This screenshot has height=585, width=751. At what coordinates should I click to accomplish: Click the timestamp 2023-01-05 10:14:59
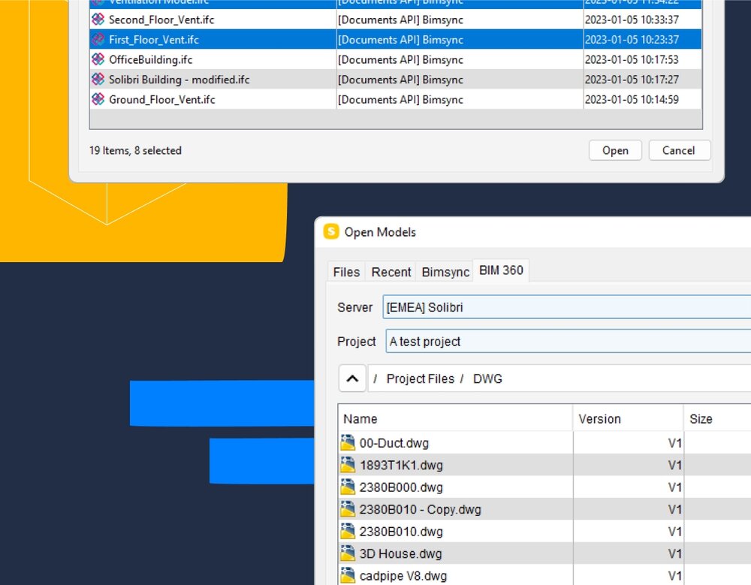click(x=632, y=99)
